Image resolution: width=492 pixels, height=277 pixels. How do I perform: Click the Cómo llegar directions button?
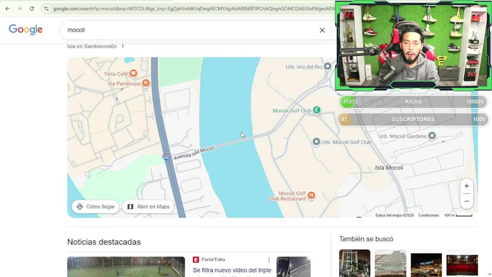95,207
